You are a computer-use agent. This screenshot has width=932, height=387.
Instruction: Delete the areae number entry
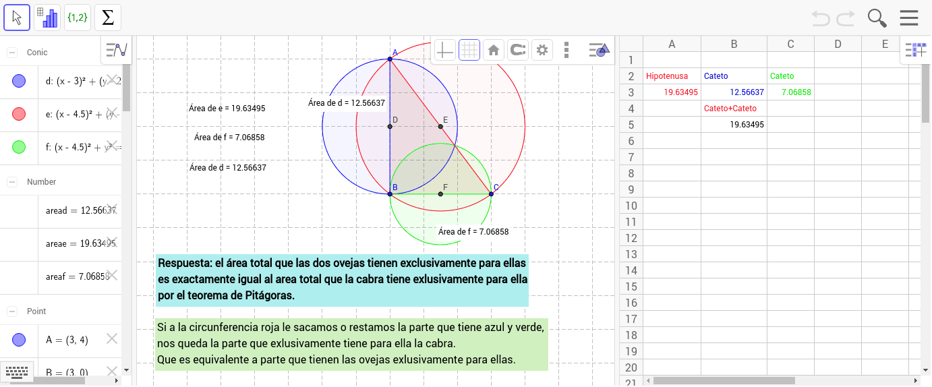[x=112, y=242]
